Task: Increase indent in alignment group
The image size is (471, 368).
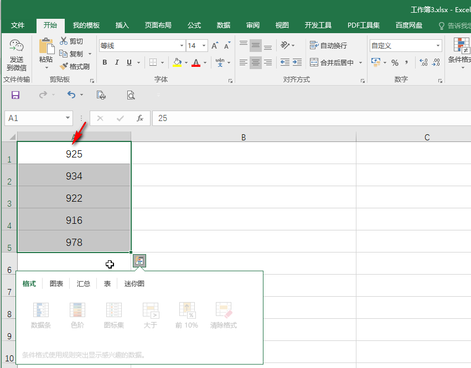Action: (297, 62)
